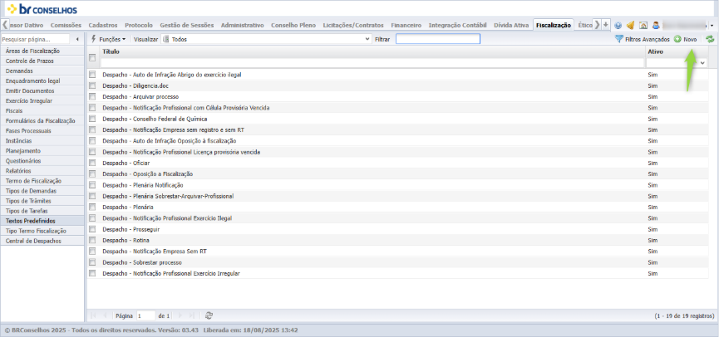This screenshot has height=337, width=719.
Task: Select row Despacho - Notificação Empresa Sem RT
Action: [x=398, y=252]
